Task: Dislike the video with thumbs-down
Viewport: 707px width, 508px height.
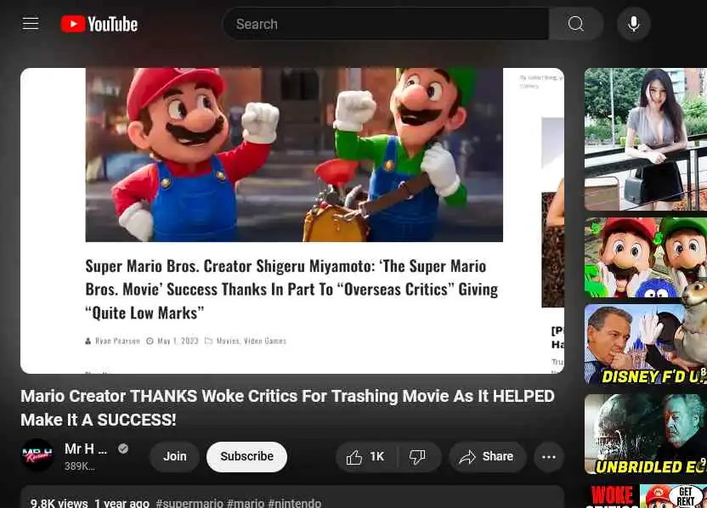Action: point(418,457)
